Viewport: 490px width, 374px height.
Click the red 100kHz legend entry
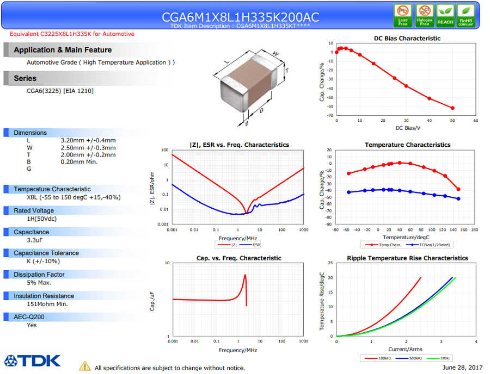click(x=378, y=358)
